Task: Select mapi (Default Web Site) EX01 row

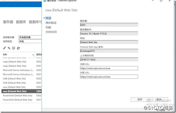Action: click(22, 66)
